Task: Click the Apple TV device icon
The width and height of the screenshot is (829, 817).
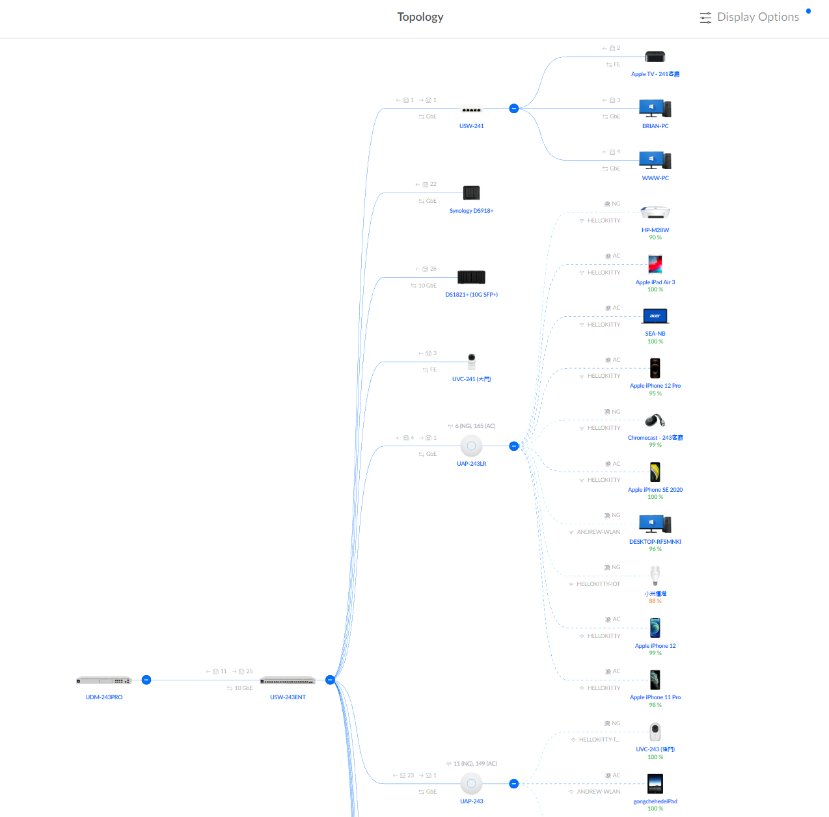Action: [x=655, y=57]
